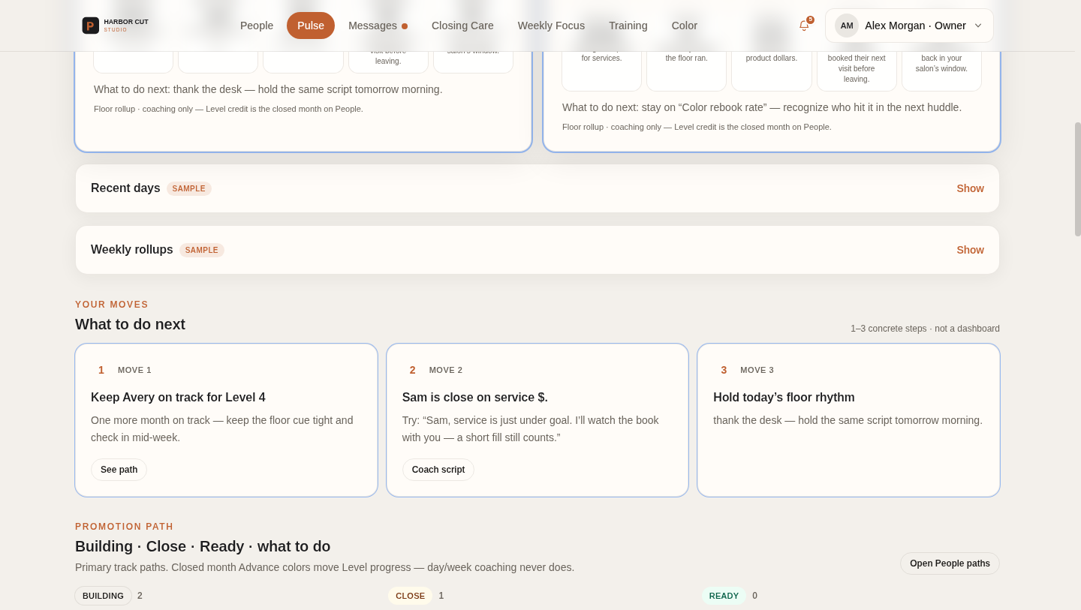Click the Keep Avery on track heading
The height and width of the screenshot is (610, 1081).
click(x=178, y=398)
